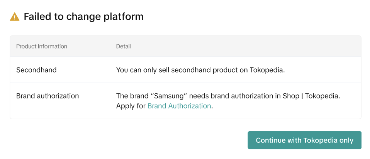Click the word 'Information' in the table header
This screenshot has height=159, width=370.
click(53, 46)
